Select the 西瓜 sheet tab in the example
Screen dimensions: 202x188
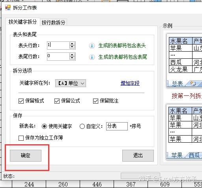[x=195, y=156]
